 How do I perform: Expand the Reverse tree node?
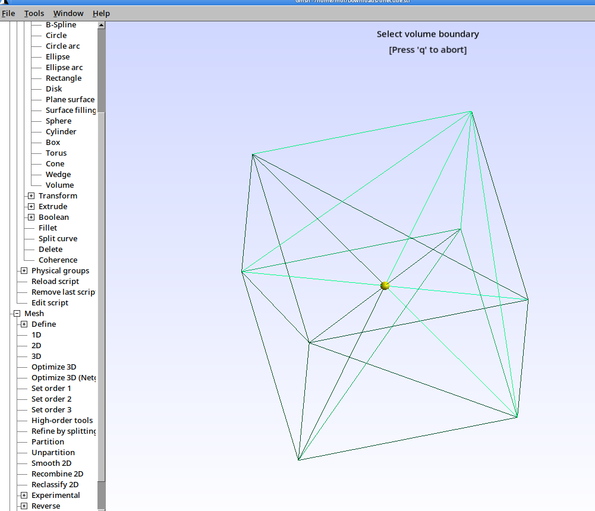tap(24, 506)
